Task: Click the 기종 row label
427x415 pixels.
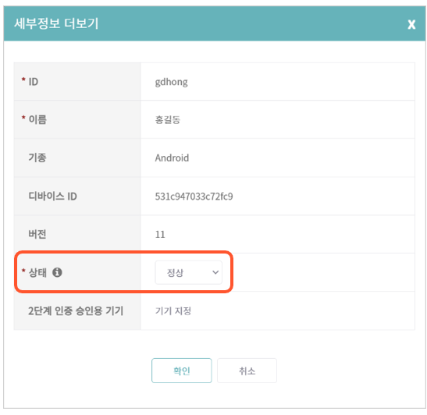Action: point(37,158)
